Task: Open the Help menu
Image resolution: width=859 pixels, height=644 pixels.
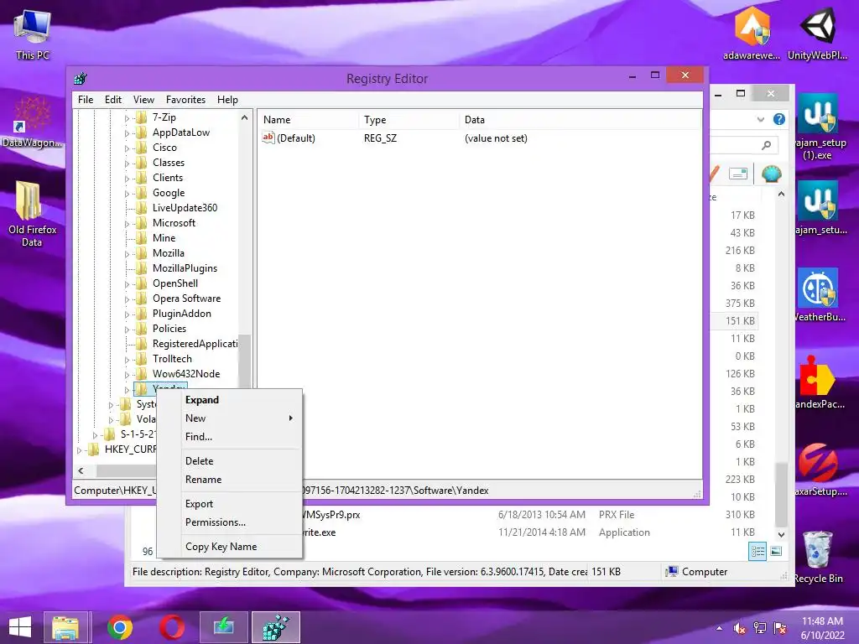Action: 227,100
